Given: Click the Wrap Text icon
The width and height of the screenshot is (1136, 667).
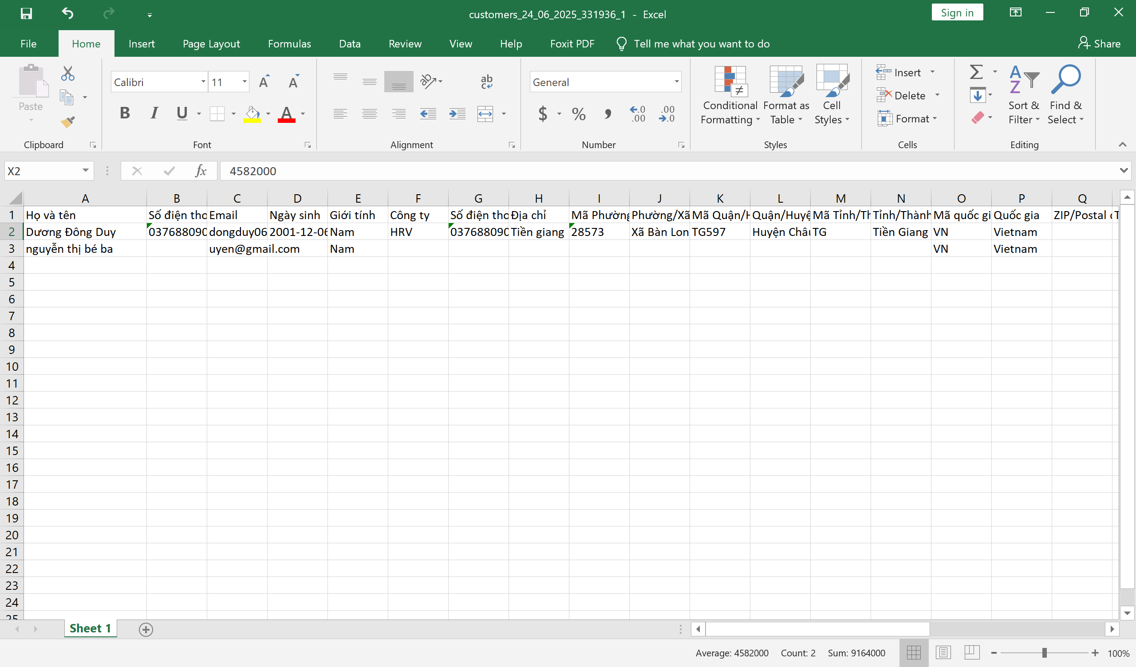Looking at the screenshot, I should [x=486, y=82].
